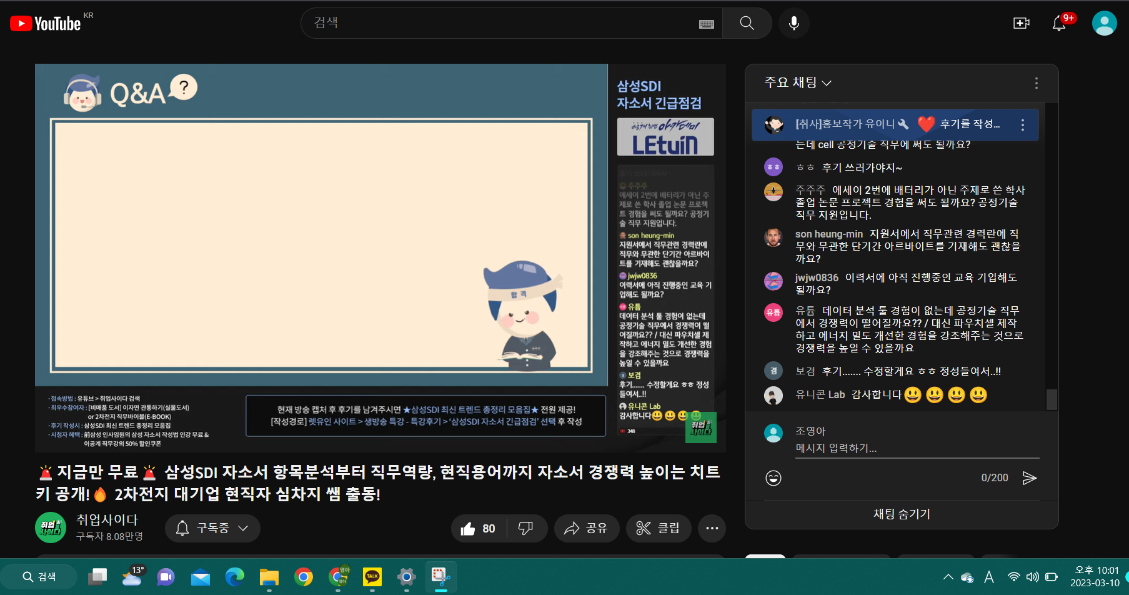1129x595 pixels.
Task: Open the emoji picker in chat
Action: pos(773,478)
